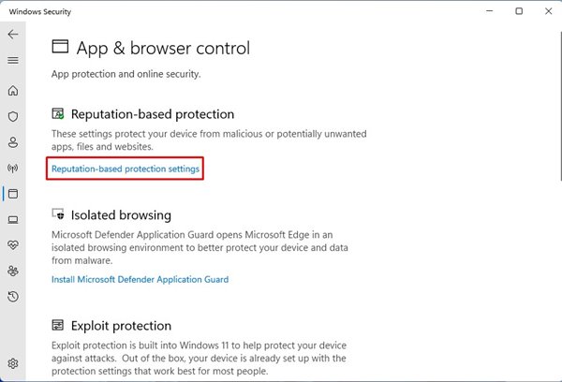The height and width of the screenshot is (382, 562).
Task: Click the Isolated browsing section heading
Action: (x=120, y=215)
